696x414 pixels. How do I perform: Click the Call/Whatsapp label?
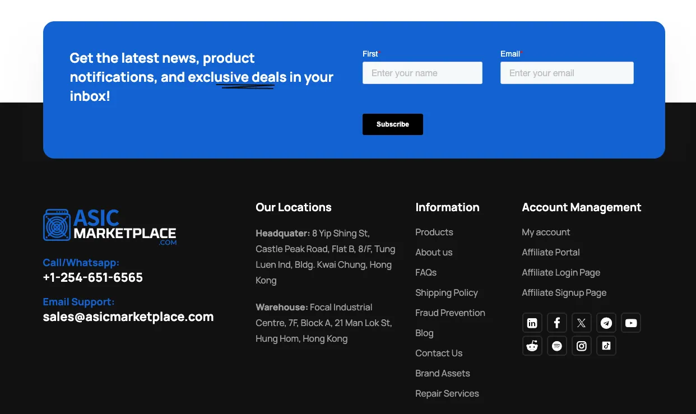click(81, 262)
